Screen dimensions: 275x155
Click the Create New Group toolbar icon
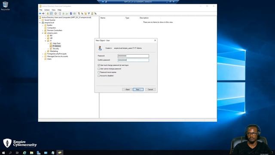pyautogui.click(x=82, y=13)
